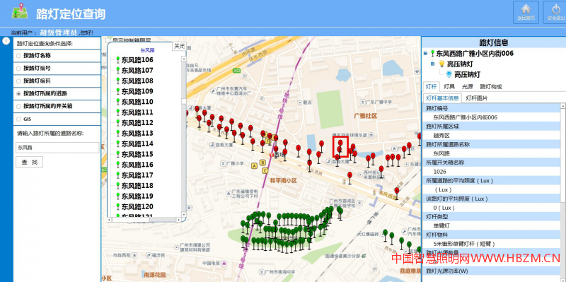Click the blue 东风路 heading link in popup

click(x=147, y=50)
